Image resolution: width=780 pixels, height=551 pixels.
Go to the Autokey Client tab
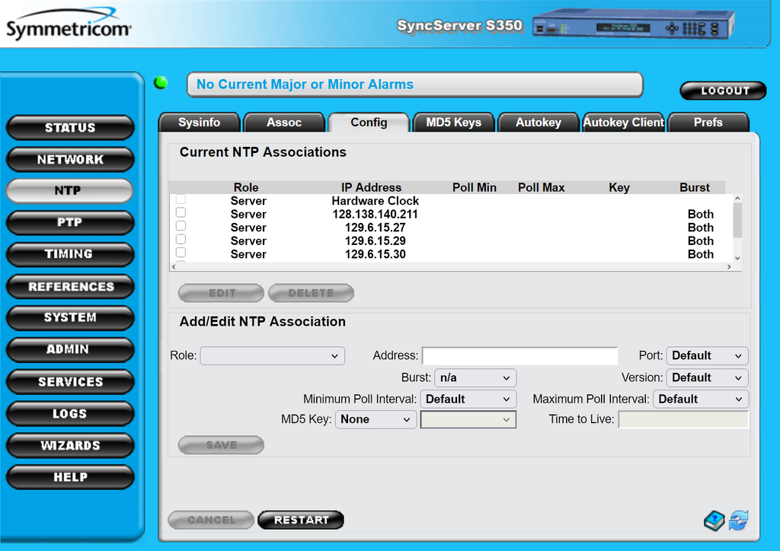click(x=623, y=123)
